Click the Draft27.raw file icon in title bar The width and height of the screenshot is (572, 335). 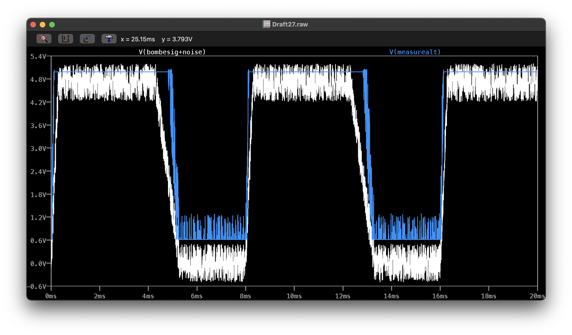tap(266, 24)
